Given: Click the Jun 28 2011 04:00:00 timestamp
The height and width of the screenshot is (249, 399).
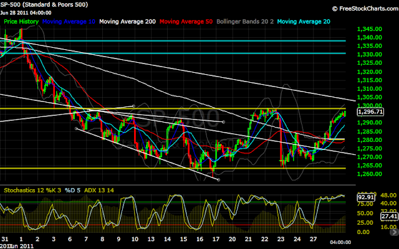Looking at the screenshot, I should pos(26,12).
